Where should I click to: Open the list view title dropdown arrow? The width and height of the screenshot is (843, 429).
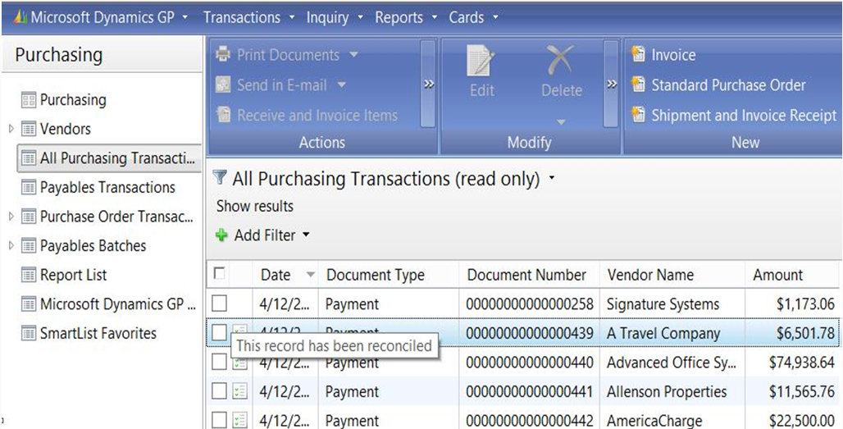(552, 179)
